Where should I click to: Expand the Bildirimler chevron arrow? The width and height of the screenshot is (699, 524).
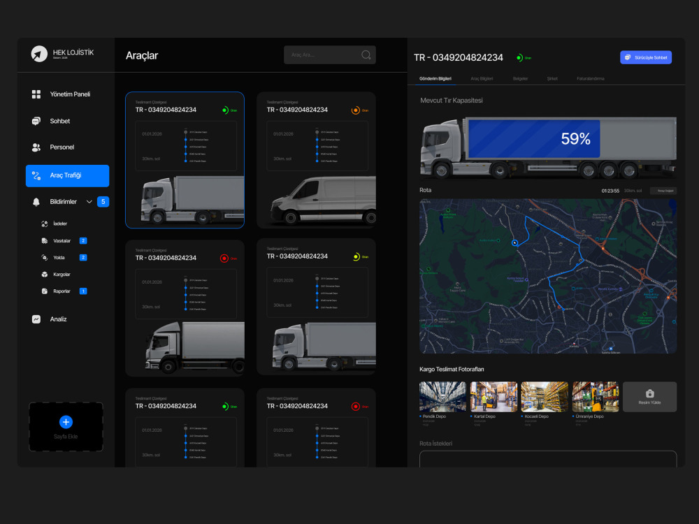[x=89, y=202]
